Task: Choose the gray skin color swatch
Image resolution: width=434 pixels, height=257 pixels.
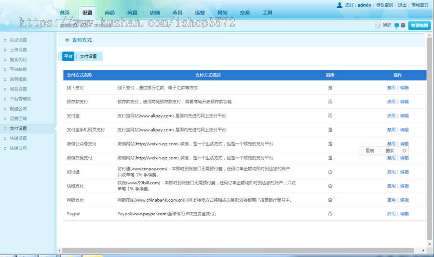Action: [403, 26]
